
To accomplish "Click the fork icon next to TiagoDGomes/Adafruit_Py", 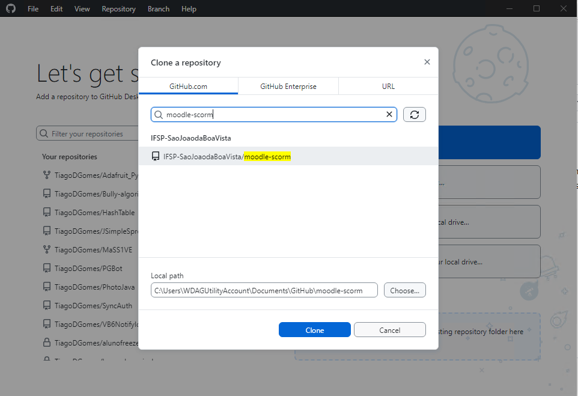I will tap(47, 175).
